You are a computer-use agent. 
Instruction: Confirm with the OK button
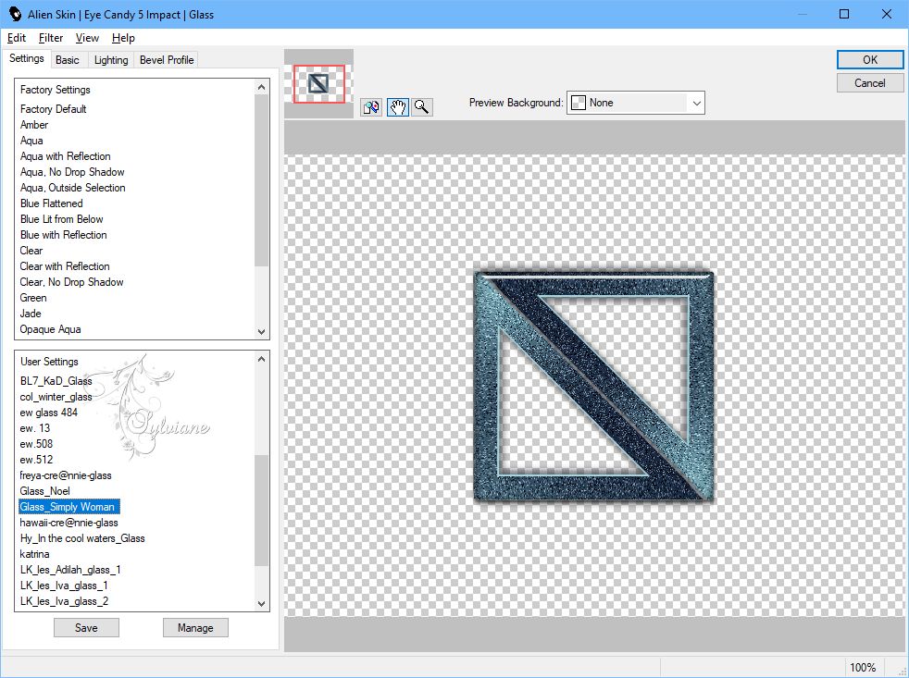click(869, 60)
